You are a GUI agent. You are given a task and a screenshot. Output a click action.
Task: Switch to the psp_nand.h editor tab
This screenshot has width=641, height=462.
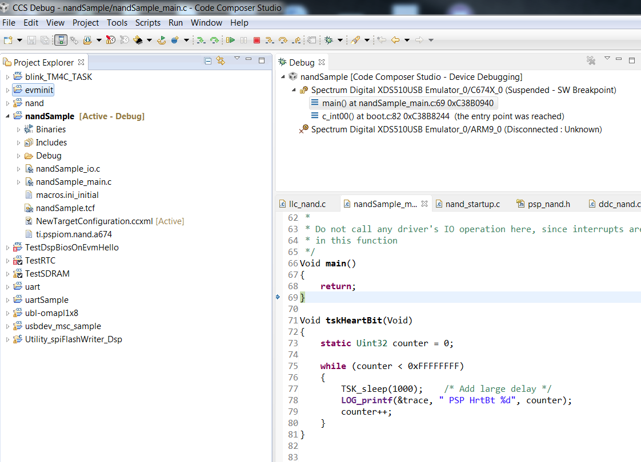[x=548, y=204]
